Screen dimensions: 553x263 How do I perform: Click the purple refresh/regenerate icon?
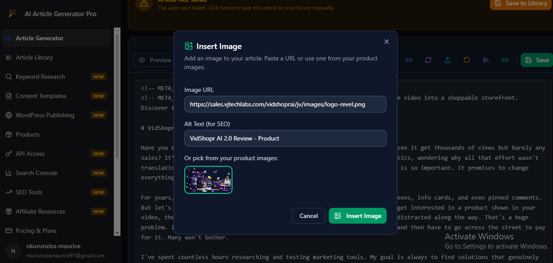pyautogui.click(x=428, y=60)
